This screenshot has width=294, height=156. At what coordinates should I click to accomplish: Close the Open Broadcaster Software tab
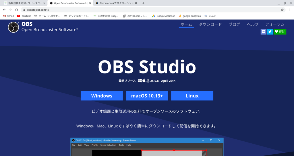click(90, 3)
